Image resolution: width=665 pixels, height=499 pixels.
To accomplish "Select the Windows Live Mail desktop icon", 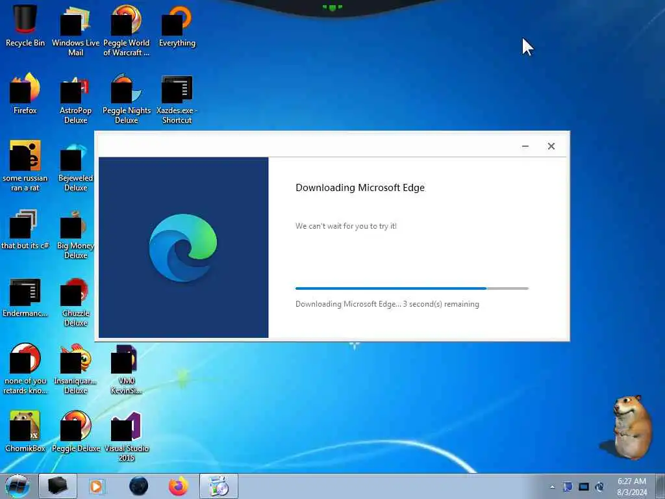I will pyautogui.click(x=75, y=31).
